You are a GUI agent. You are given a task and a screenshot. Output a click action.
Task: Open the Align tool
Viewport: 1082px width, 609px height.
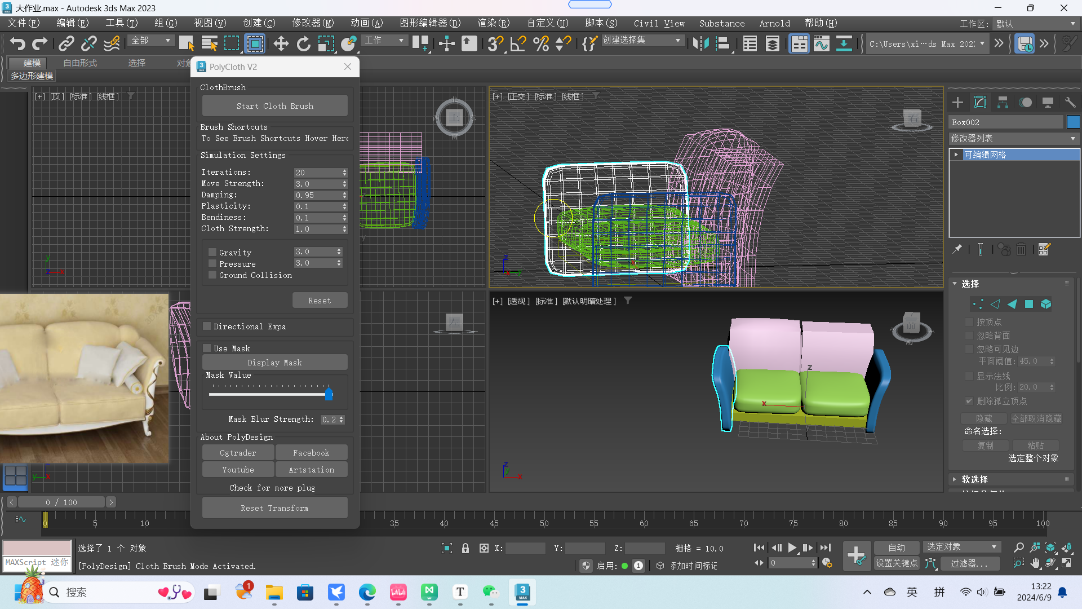point(723,43)
